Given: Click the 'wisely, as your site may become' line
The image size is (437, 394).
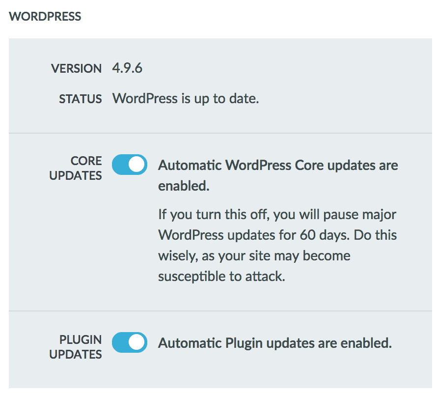Looking at the screenshot, I should pos(254,255).
